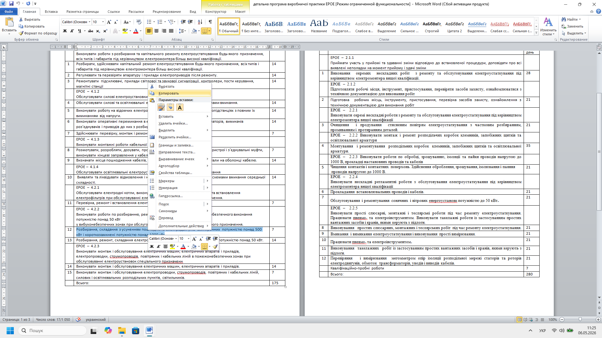Click the Help question mark icon
602x338 pixels.
point(598,12)
